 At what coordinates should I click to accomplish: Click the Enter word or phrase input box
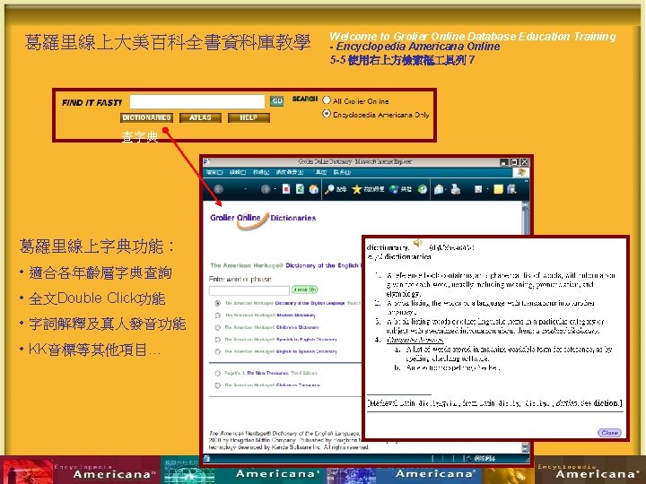click(x=249, y=290)
